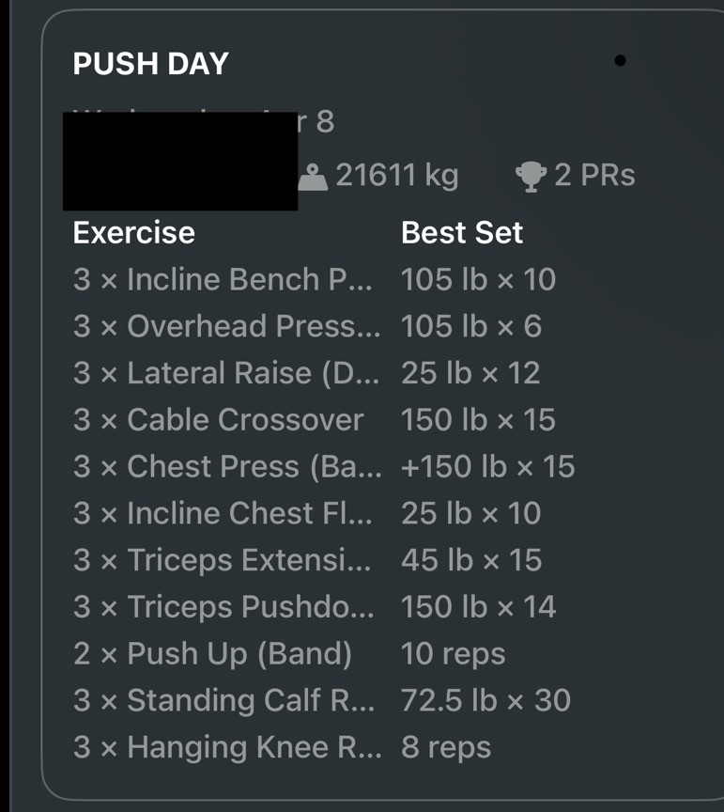The width and height of the screenshot is (724, 812).
Task: Open the Standing Calf Raise exercise
Action: pos(224,700)
